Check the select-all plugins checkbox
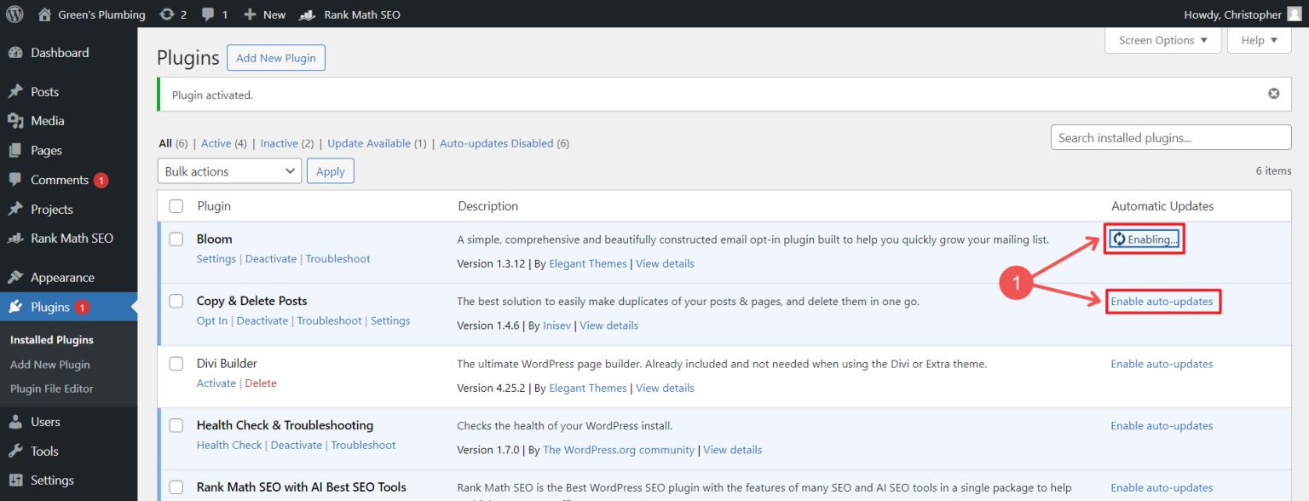This screenshot has height=501, width=1309. [176, 205]
